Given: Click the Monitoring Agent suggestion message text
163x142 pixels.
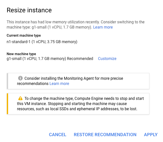Looking at the screenshot, I should point(70,81).
